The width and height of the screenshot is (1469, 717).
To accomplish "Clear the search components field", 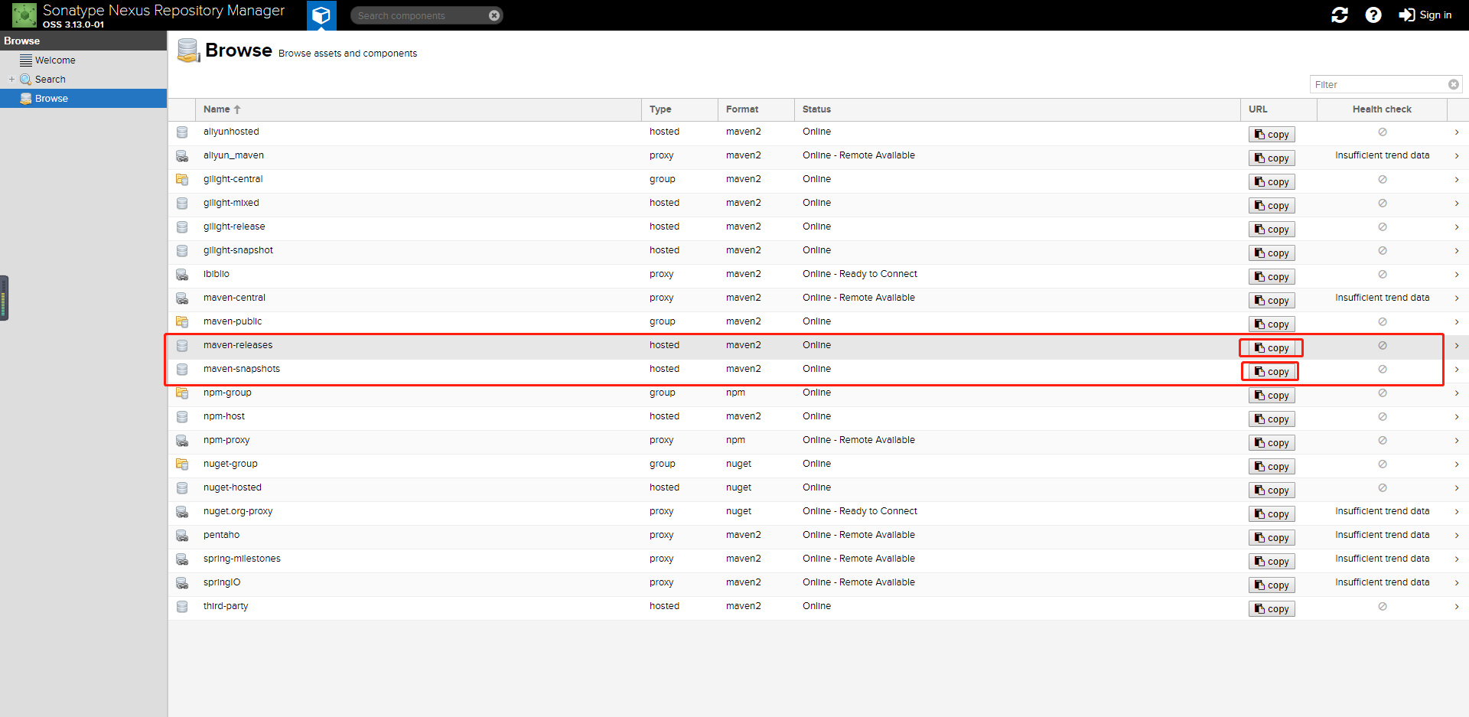I will (494, 15).
